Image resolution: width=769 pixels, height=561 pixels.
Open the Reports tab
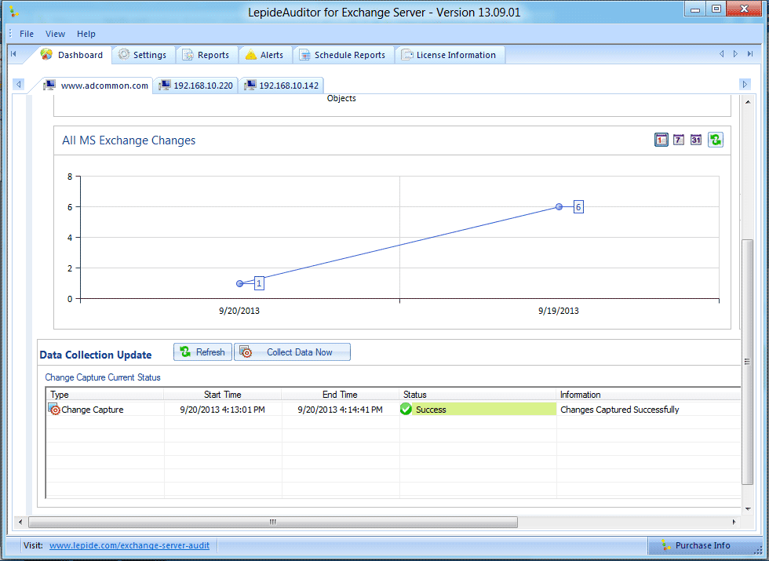click(x=206, y=55)
